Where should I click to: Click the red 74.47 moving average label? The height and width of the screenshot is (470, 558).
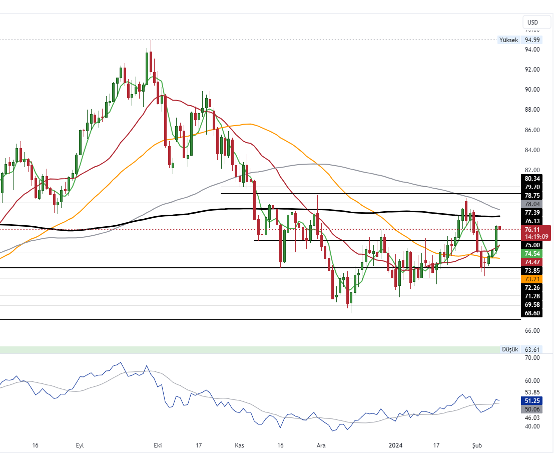pos(532,262)
